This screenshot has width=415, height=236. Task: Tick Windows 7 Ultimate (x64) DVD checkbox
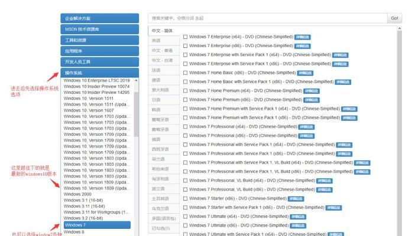[185, 217]
